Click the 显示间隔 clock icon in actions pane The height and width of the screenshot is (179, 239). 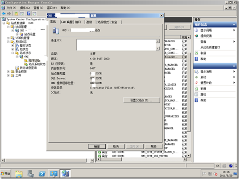(196, 30)
